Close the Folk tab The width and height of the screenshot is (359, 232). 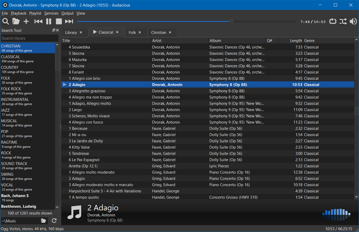[140, 32]
